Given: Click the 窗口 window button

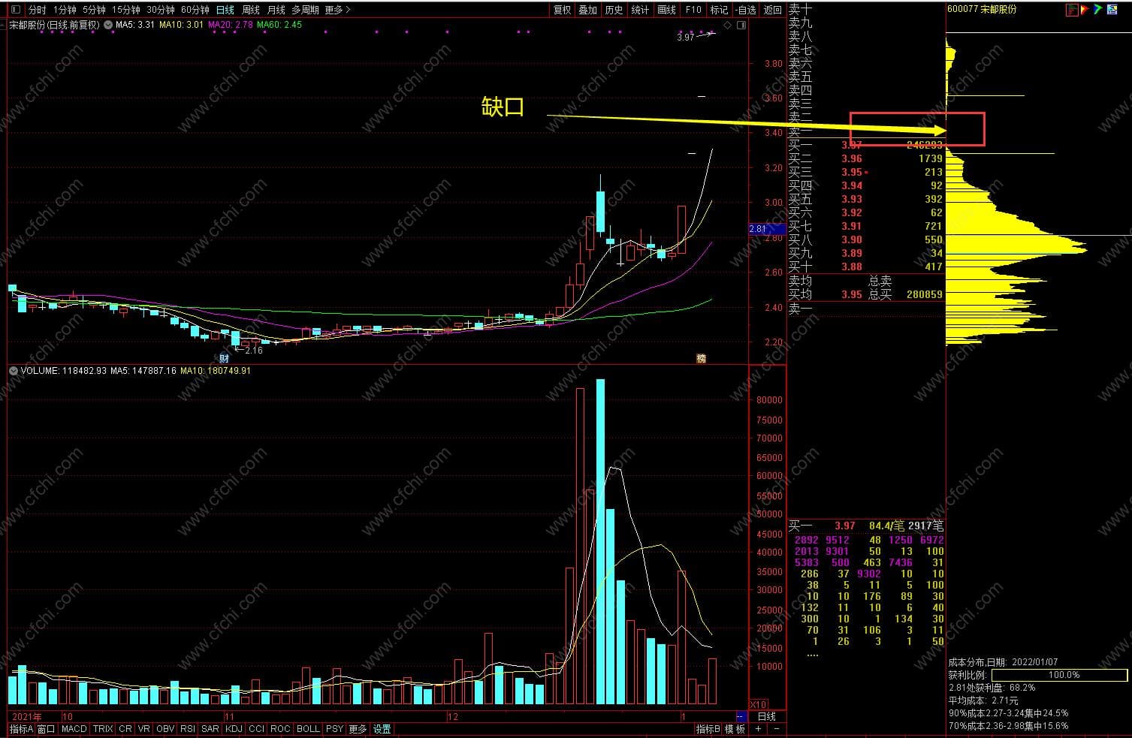Looking at the screenshot, I should (x=46, y=729).
